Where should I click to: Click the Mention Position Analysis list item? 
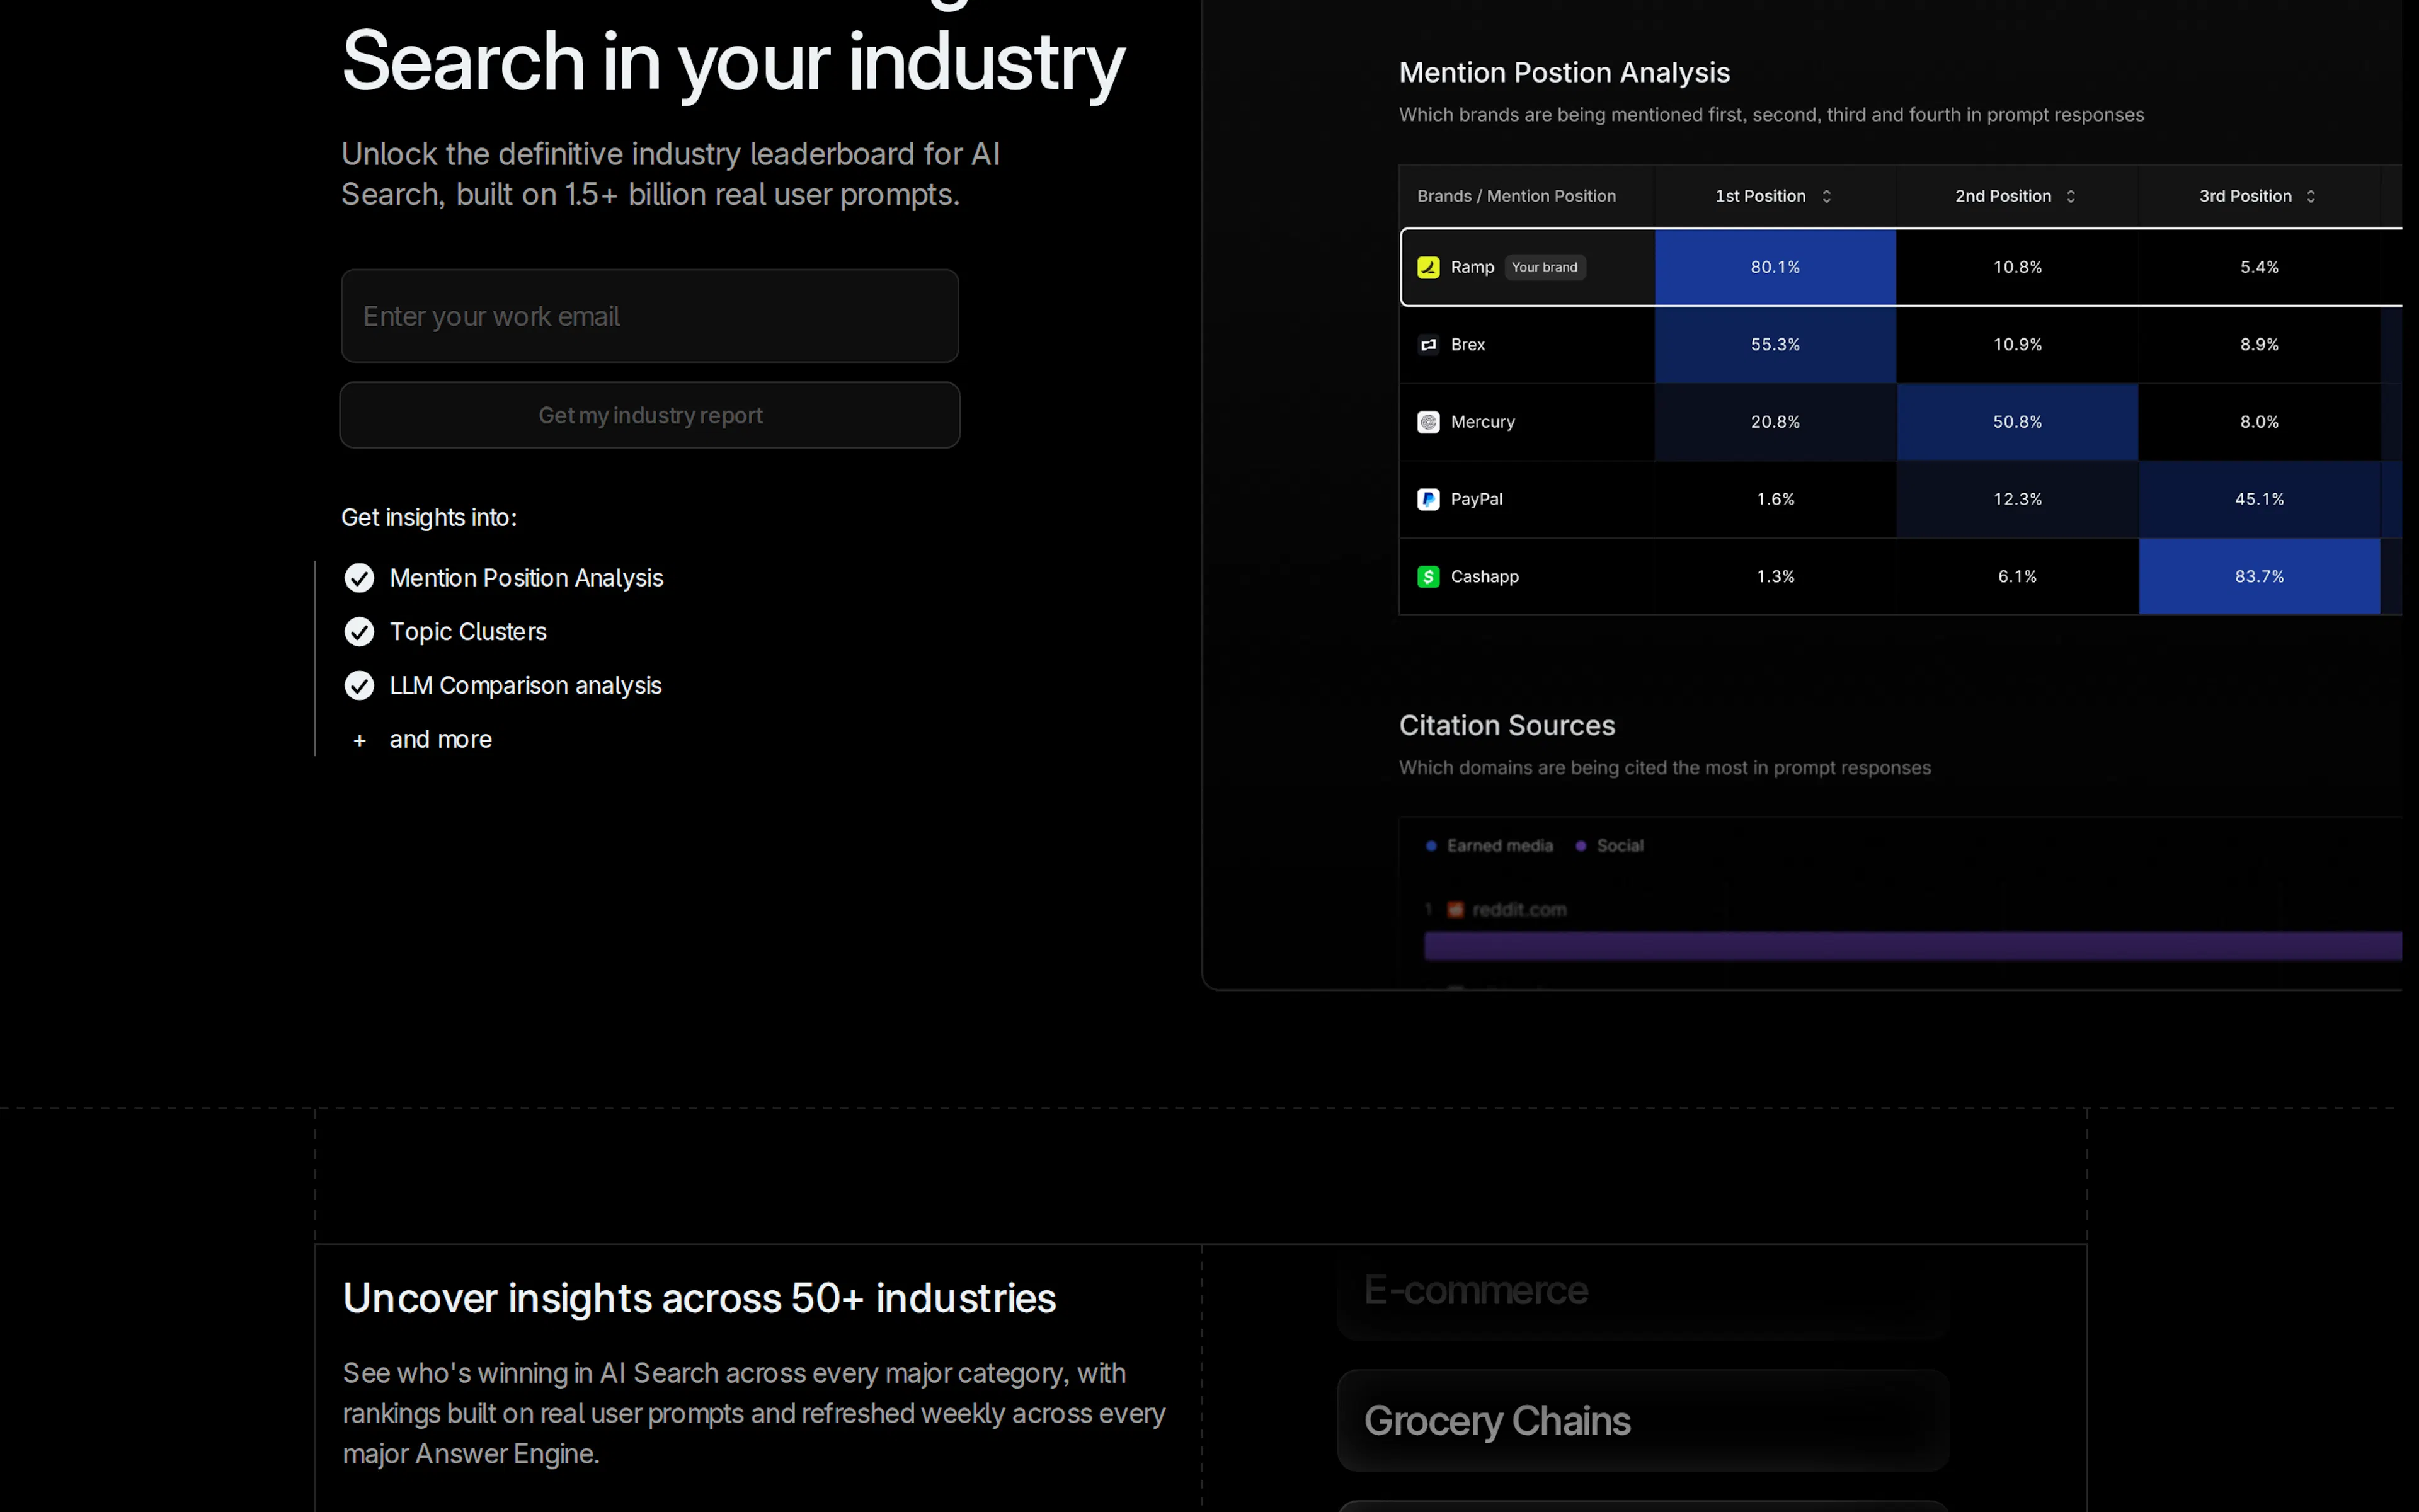(x=526, y=578)
